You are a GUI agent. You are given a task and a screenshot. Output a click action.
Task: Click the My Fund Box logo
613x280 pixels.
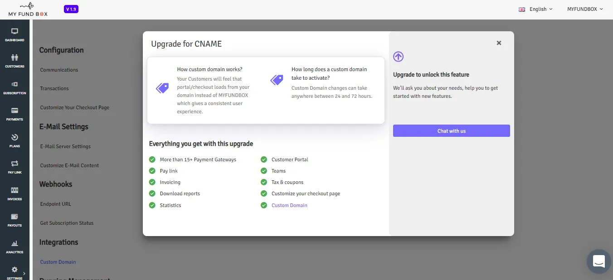(28, 9)
